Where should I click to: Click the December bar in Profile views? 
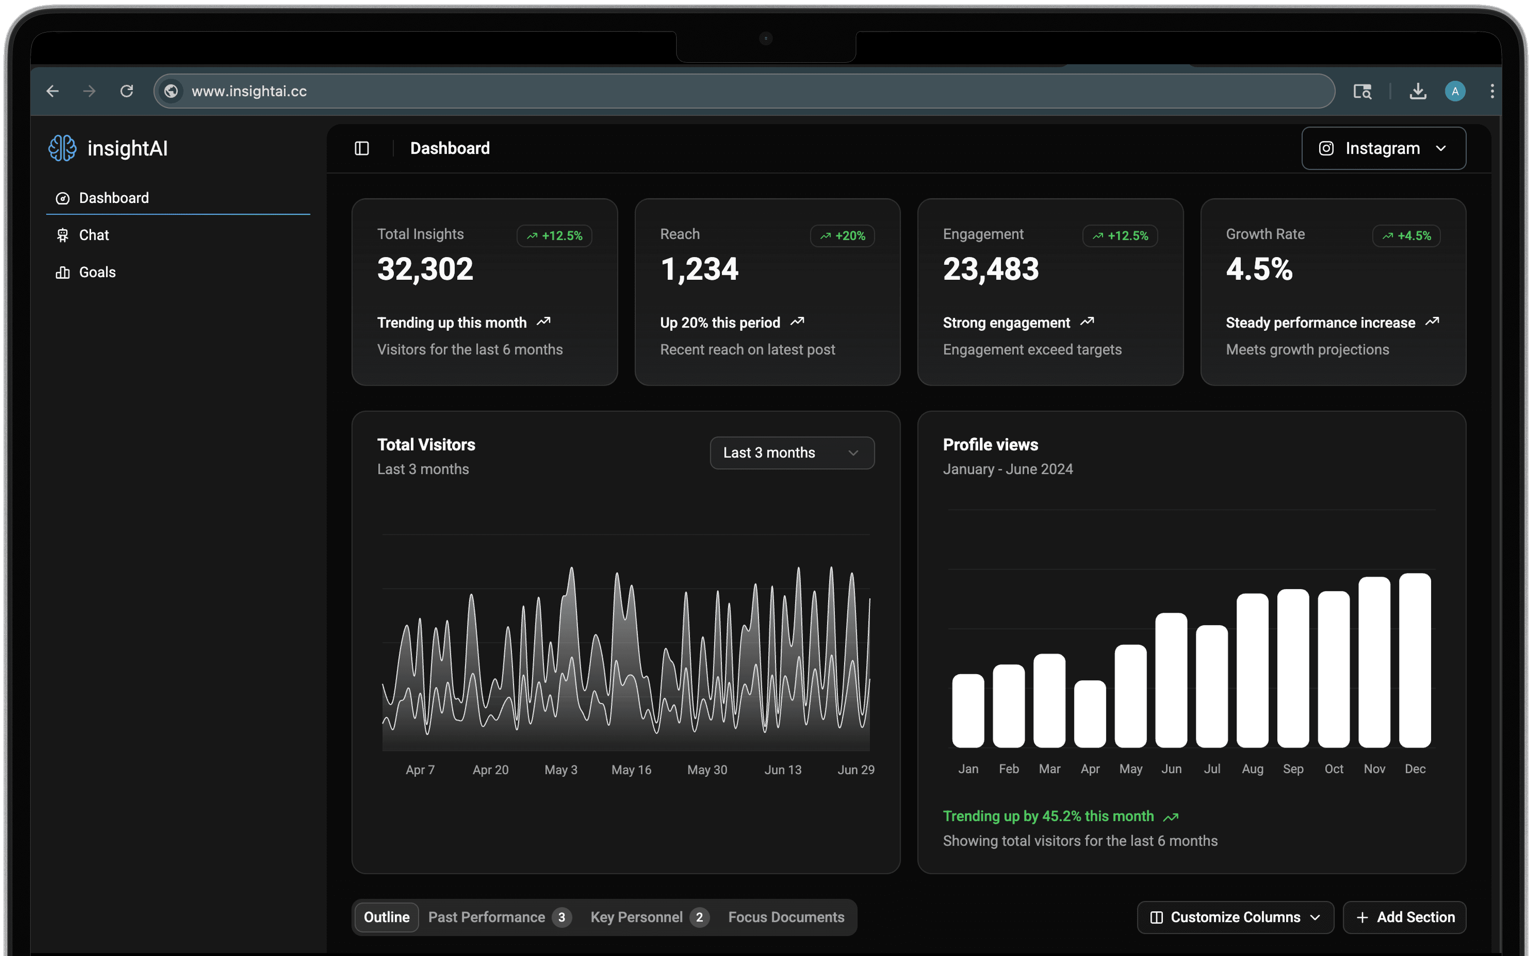tap(1414, 660)
